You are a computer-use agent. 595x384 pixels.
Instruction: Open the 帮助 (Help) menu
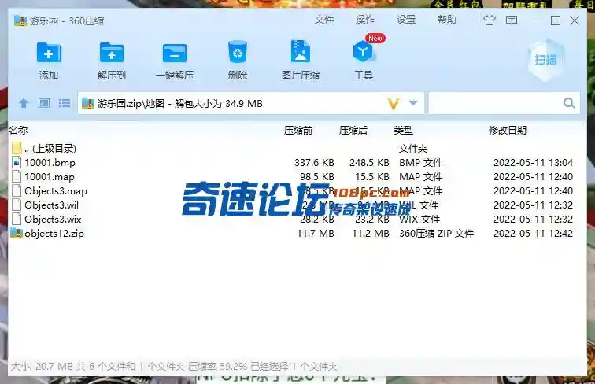pos(447,20)
